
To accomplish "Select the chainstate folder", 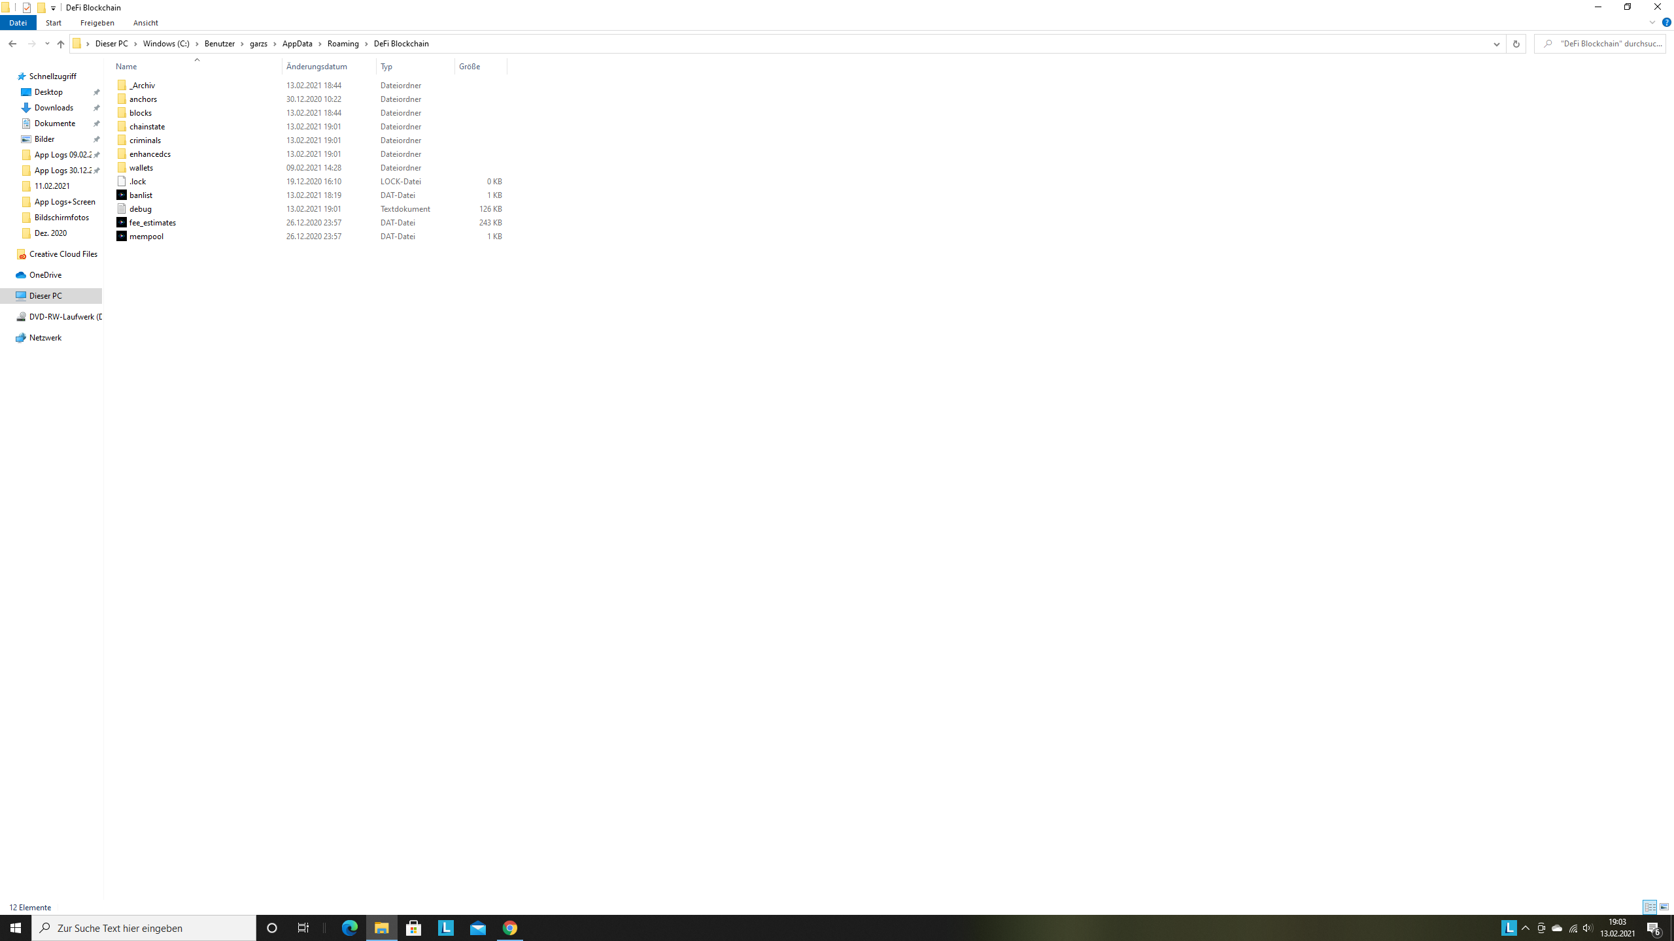I will click(146, 126).
